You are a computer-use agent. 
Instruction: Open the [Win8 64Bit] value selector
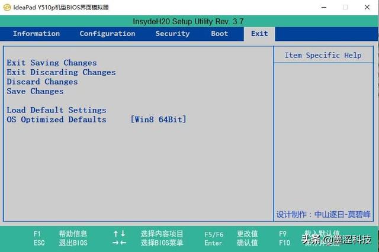pyautogui.click(x=158, y=119)
